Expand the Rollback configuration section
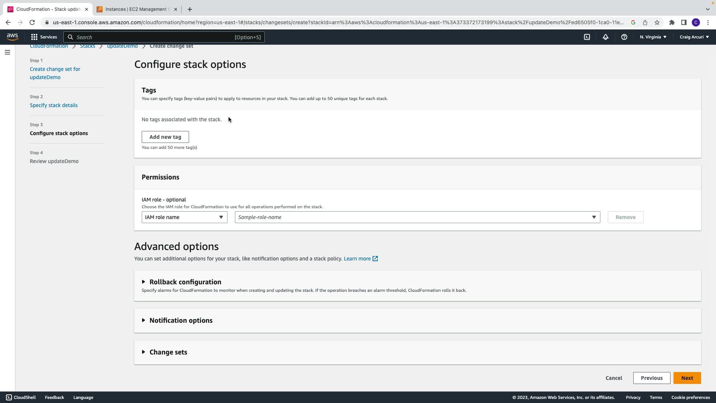This screenshot has height=403, width=716. (x=185, y=282)
